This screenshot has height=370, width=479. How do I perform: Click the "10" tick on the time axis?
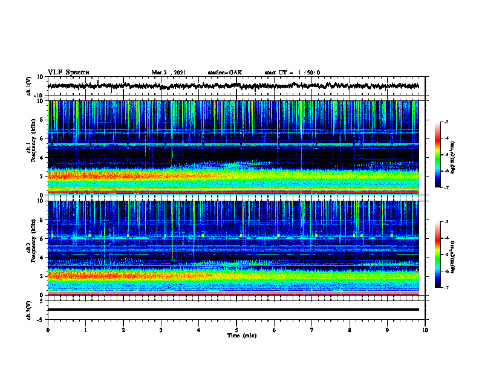[425, 330]
